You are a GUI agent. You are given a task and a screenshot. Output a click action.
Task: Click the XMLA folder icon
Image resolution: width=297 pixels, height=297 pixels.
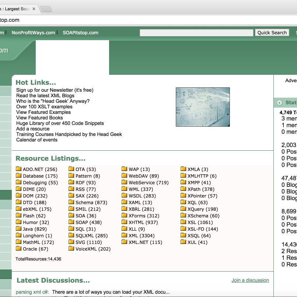click(183, 168)
